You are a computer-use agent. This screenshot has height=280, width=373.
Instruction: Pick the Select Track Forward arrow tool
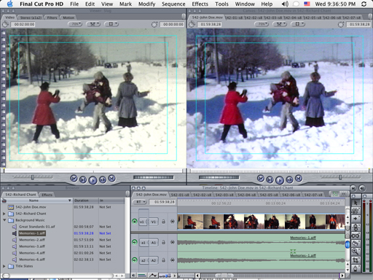tap(356, 219)
